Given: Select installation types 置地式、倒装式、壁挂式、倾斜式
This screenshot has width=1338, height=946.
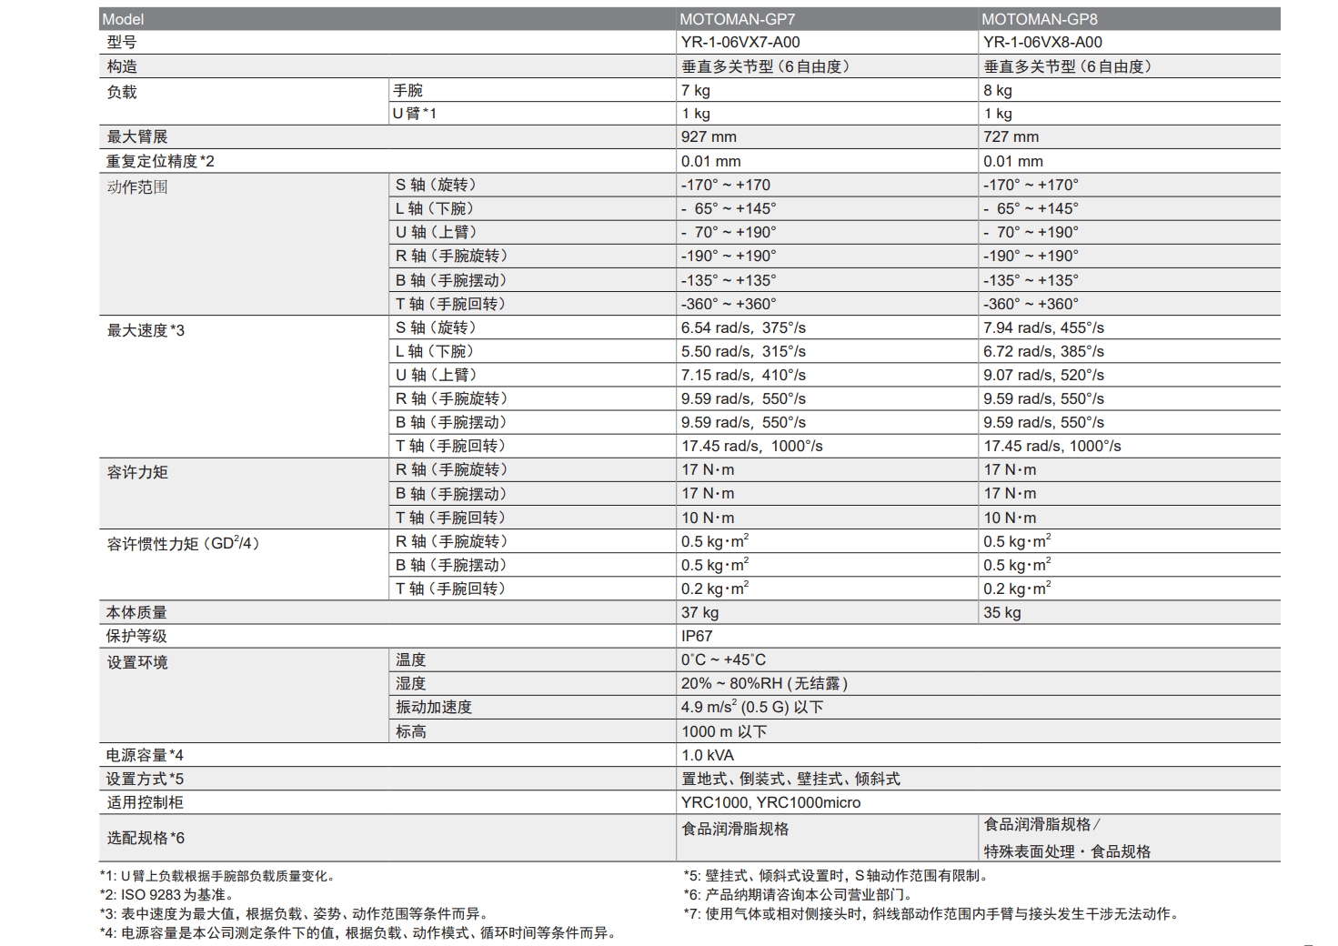Looking at the screenshot, I should tap(790, 779).
